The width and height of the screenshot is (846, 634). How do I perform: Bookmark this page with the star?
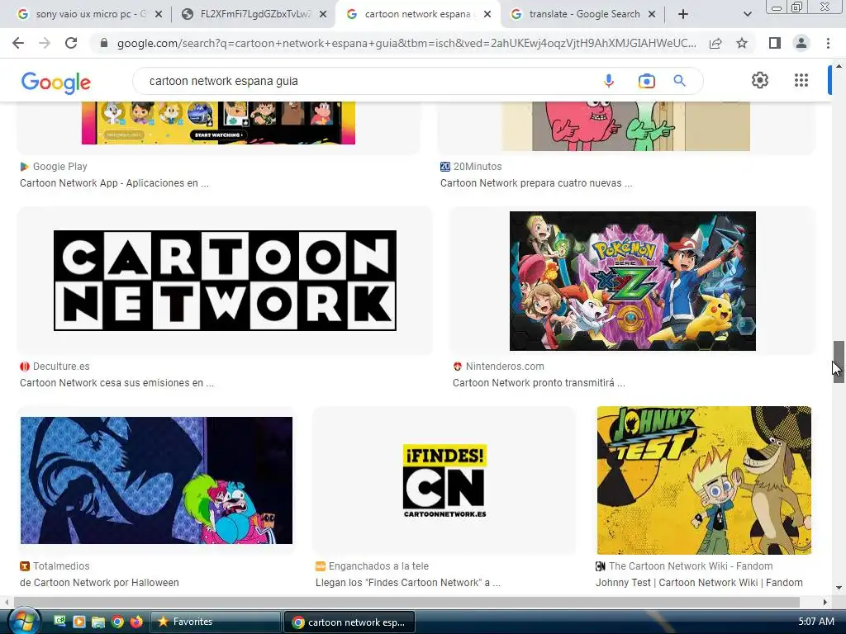(x=742, y=43)
